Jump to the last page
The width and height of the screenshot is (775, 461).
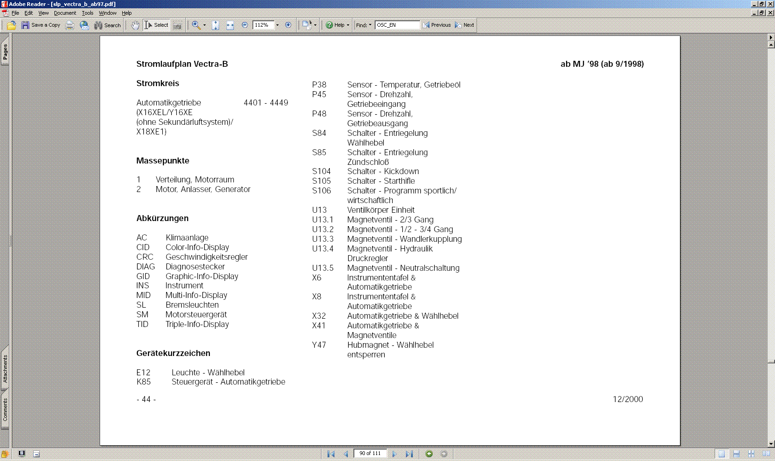[409, 454]
